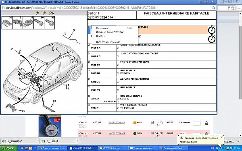Screen dimensions: 242x151
Task: Choose Копировать in the context menu
Action: pos(102,28)
